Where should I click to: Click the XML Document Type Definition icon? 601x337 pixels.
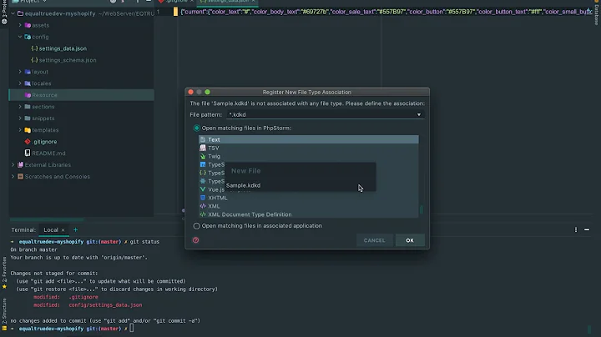[x=203, y=214]
